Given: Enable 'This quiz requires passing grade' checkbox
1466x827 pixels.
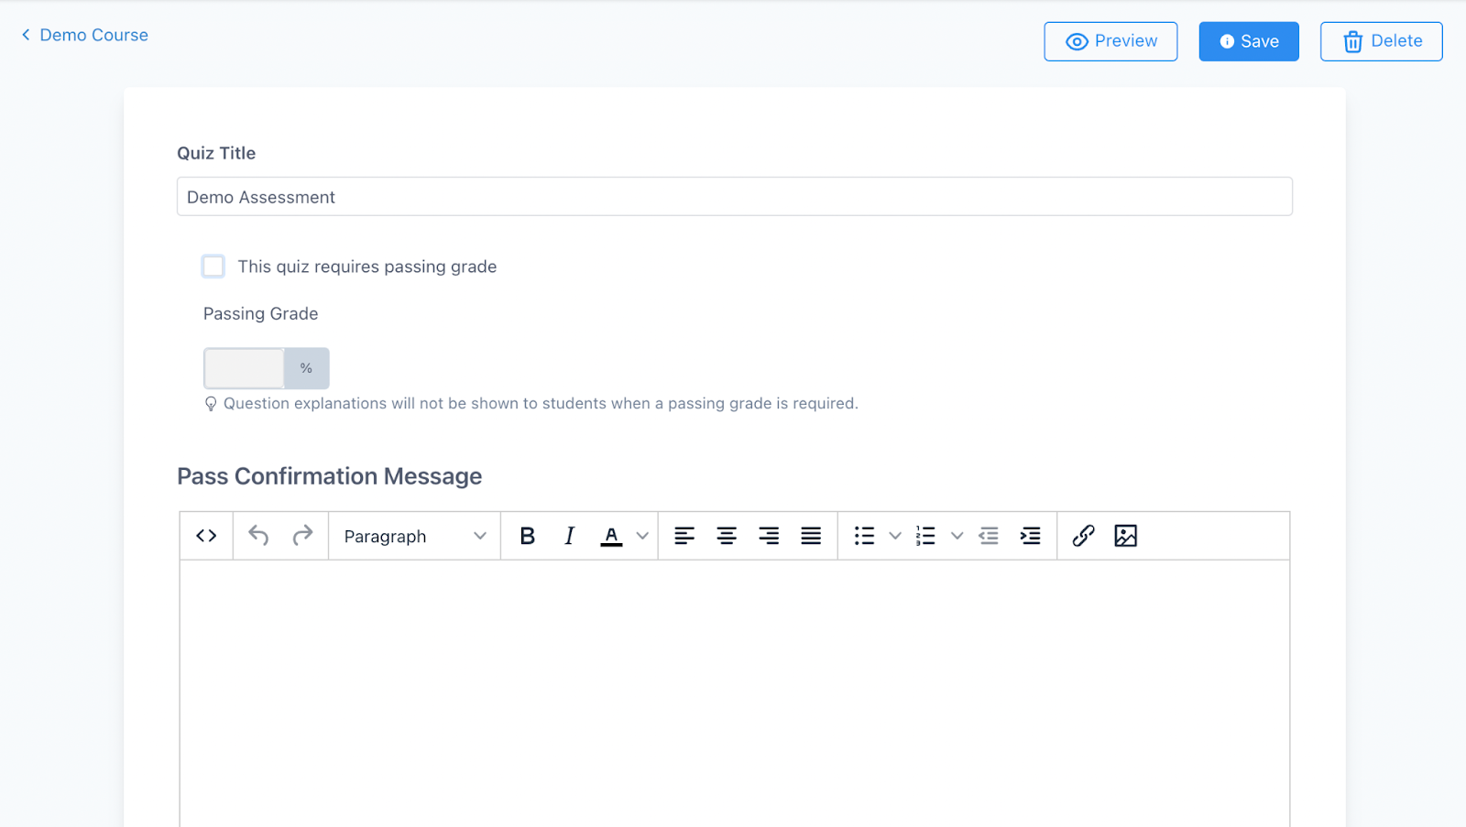Looking at the screenshot, I should [x=213, y=267].
